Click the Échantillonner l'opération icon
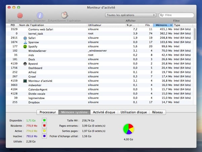The width and height of the screenshot is (202, 152). point(65,15)
